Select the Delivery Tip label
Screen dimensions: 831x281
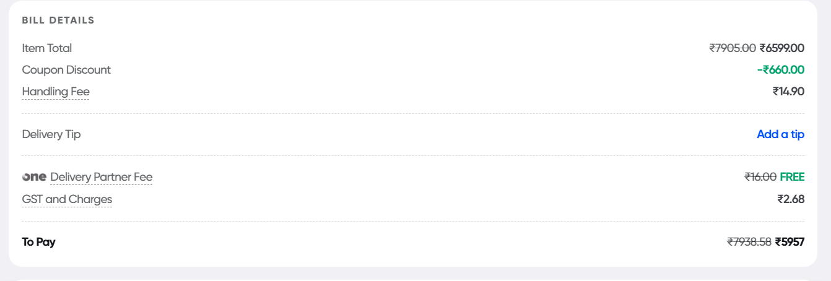click(51, 134)
